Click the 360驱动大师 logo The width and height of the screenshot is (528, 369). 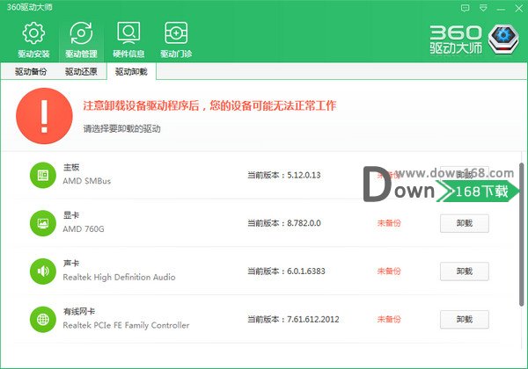click(x=474, y=40)
